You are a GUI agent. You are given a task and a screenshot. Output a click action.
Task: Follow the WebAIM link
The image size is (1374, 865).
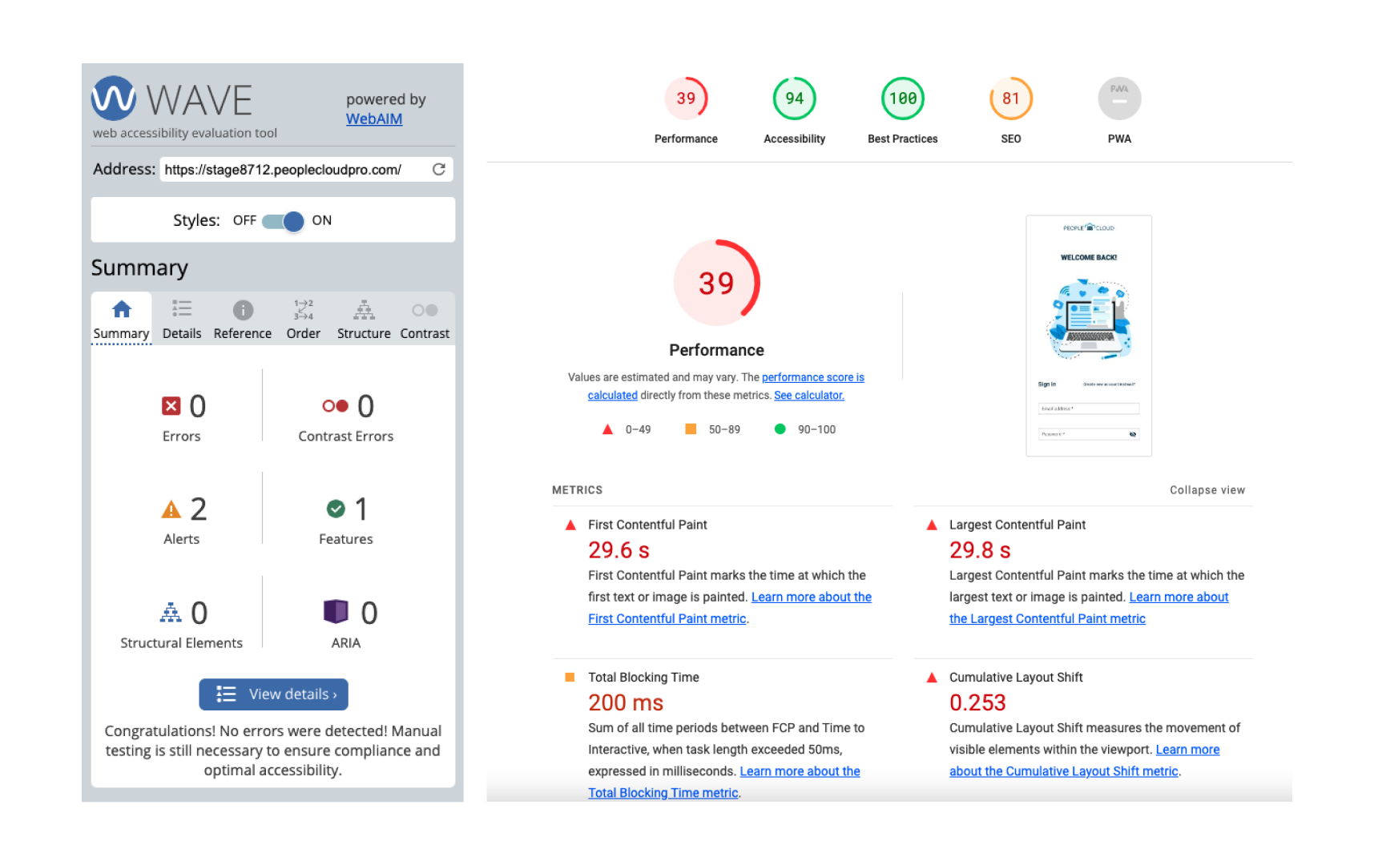click(x=374, y=119)
